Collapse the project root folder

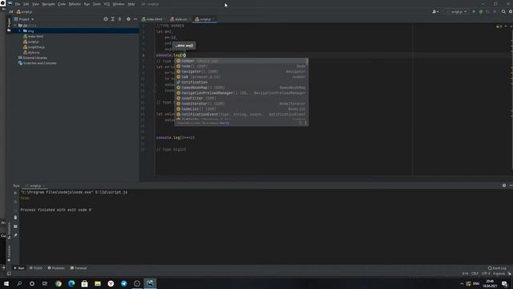coord(15,25)
